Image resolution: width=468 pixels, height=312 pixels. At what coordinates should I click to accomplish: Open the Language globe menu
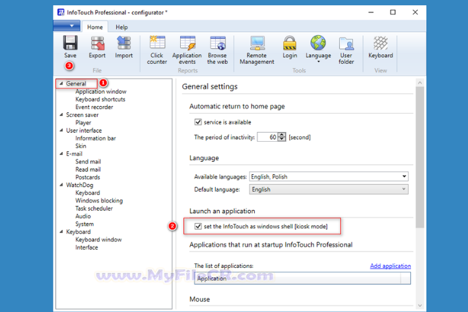(318, 49)
